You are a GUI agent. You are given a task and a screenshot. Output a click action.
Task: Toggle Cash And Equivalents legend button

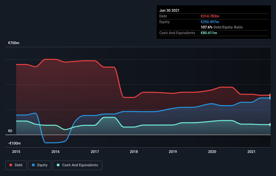(77, 165)
